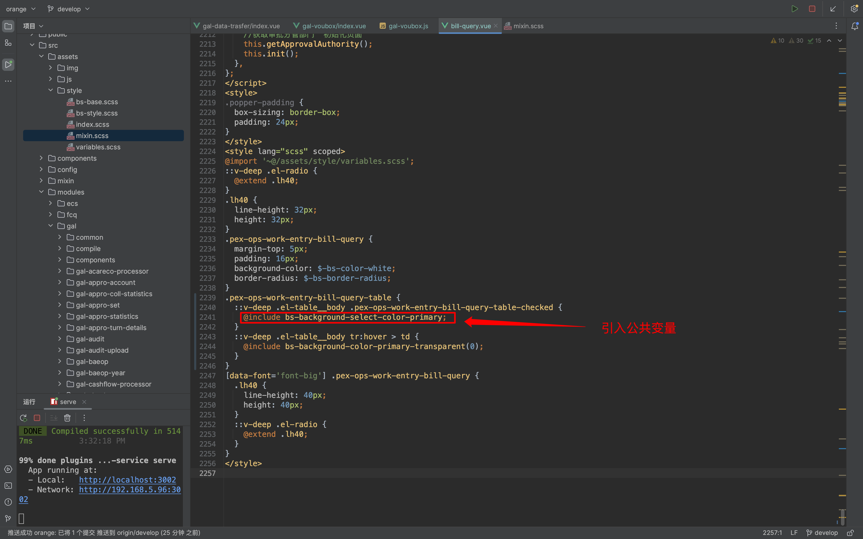Clear run console with trash icon
The image size is (863, 539).
click(67, 418)
